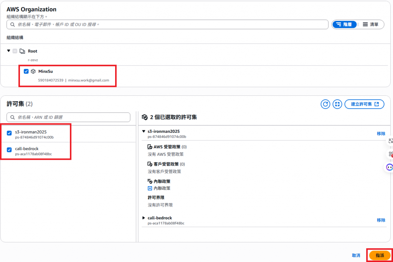Click the fullscreen expand icon
This screenshot has height=262, width=393.
pyautogui.click(x=337, y=104)
